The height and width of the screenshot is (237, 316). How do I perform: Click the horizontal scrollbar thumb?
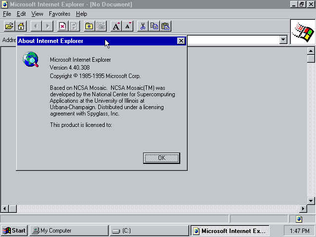pos(13,208)
